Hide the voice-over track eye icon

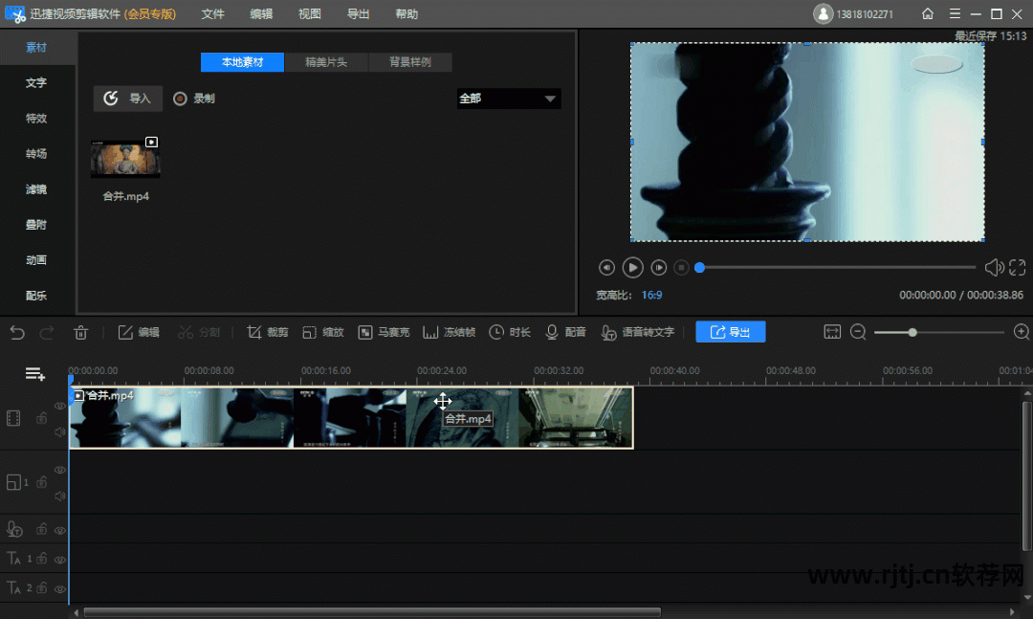pos(60,530)
